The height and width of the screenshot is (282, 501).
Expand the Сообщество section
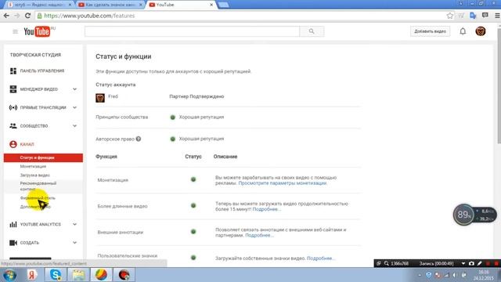[x=74, y=126]
